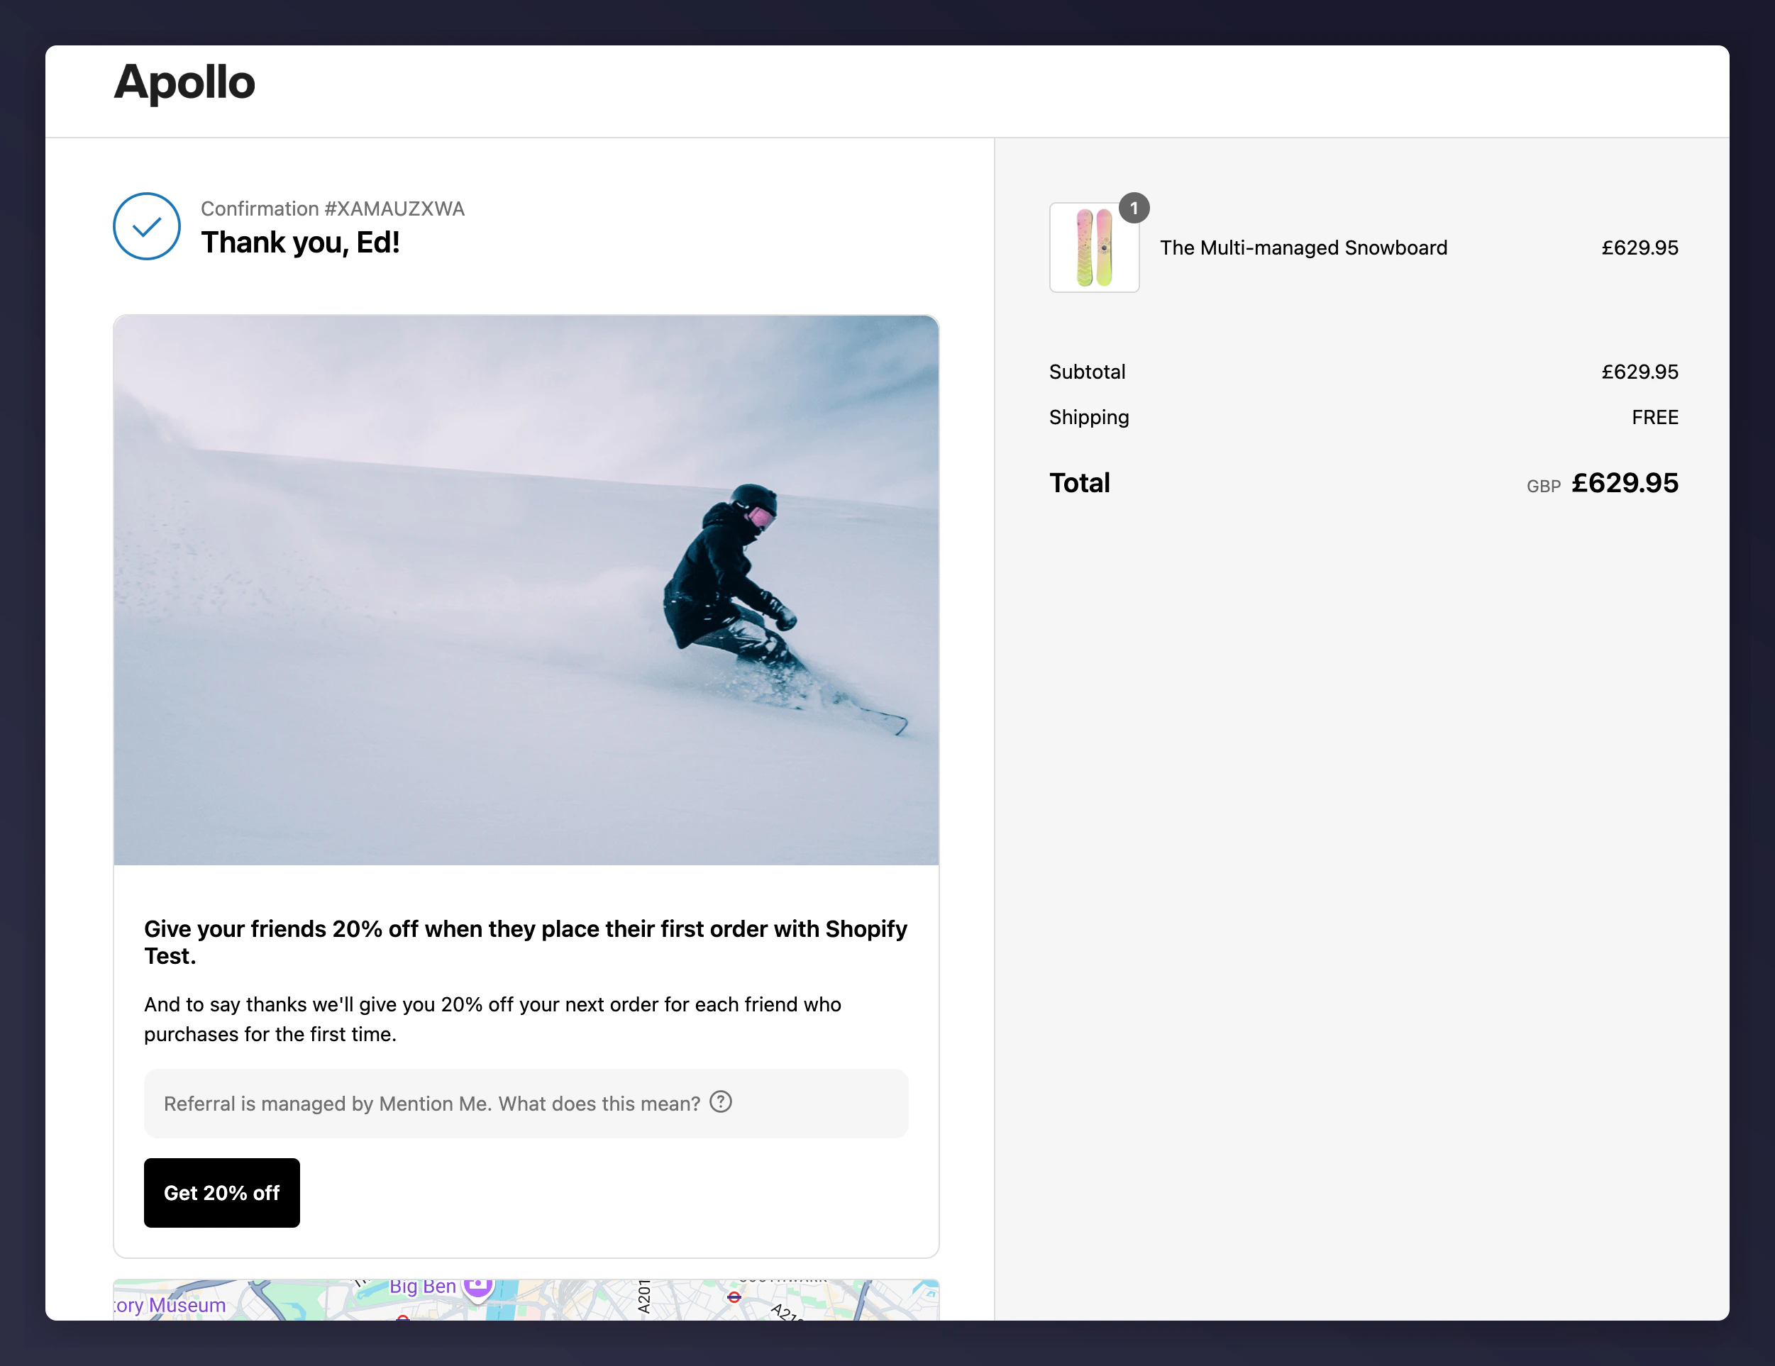
Task: Click the 'And to say thanks' paragraph
Action: click(492, 1019)
